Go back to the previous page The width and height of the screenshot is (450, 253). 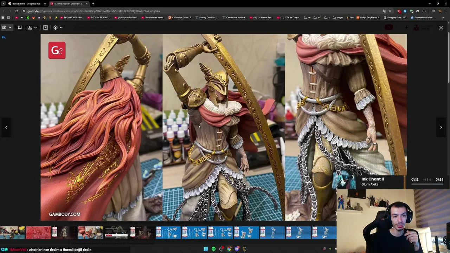click(4, 11)
